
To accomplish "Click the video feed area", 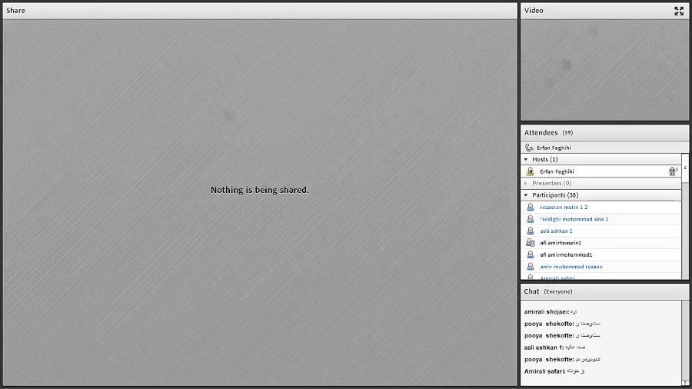I will click(604, 70).
